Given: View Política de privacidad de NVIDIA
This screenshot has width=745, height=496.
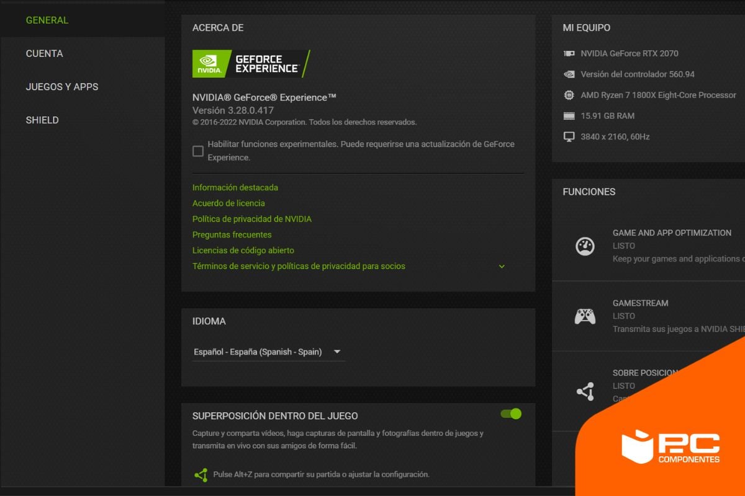Looking at the screenshot, I should click(x=252, y=219).
